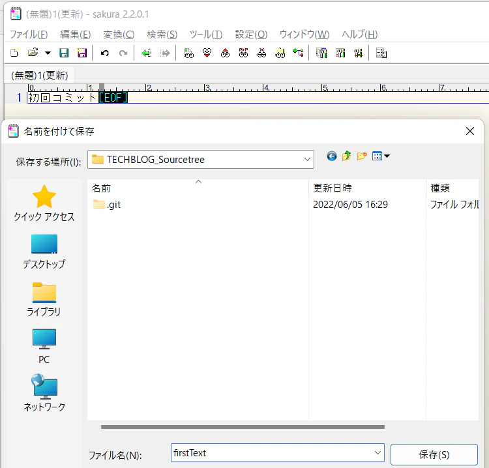Open the Grep folder search icon

tap(280, 53)
